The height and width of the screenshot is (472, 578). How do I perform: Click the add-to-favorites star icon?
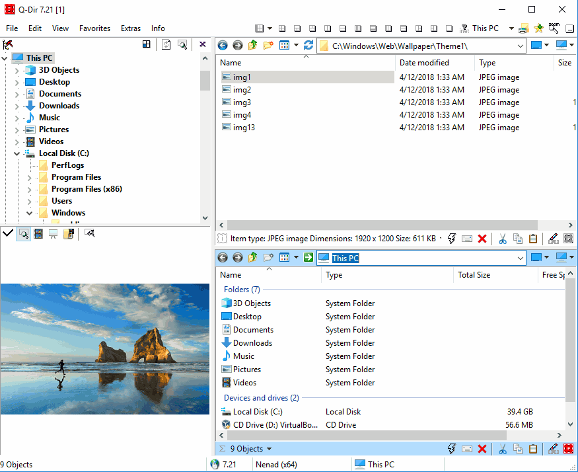click(536, 28)
